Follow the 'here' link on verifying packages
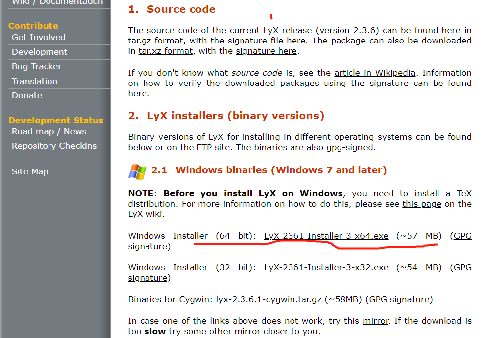The width and height of the screenshot is (487, 338). click(x=137, y=93)
